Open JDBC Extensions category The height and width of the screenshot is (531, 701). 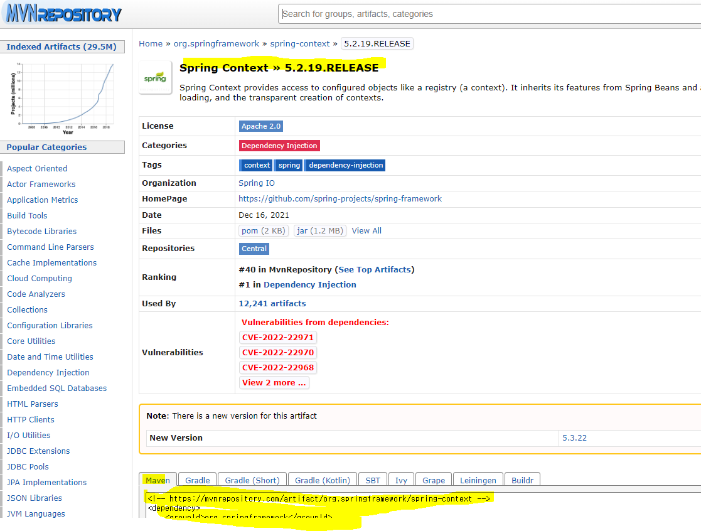click(38, 451)
